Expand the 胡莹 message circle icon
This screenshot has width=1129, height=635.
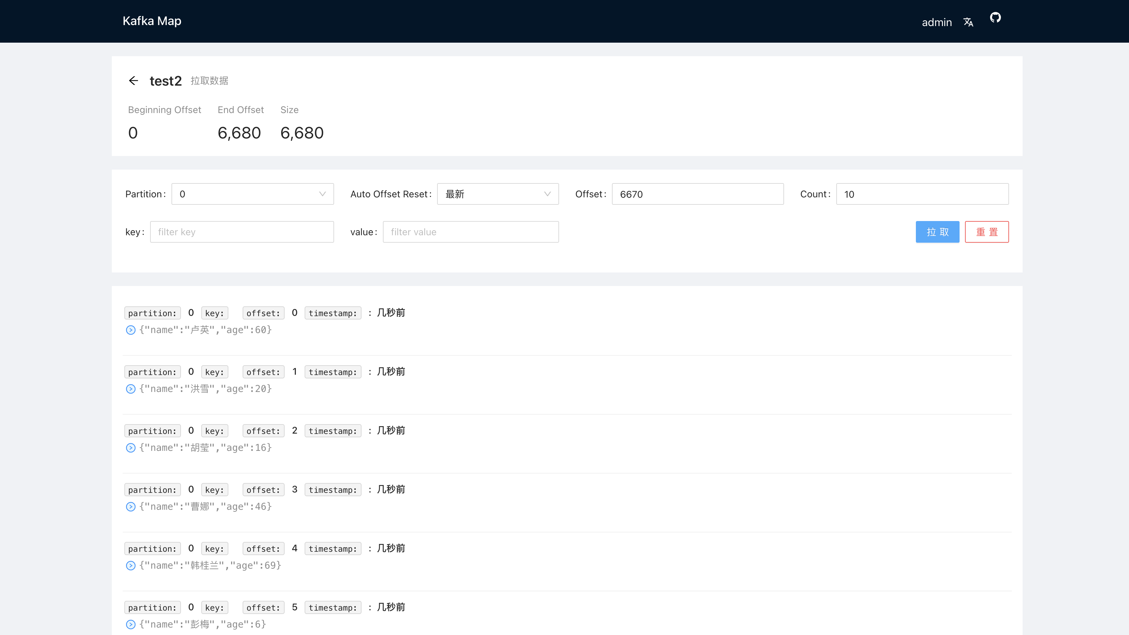pyautogui.click(x=130, y=447)
